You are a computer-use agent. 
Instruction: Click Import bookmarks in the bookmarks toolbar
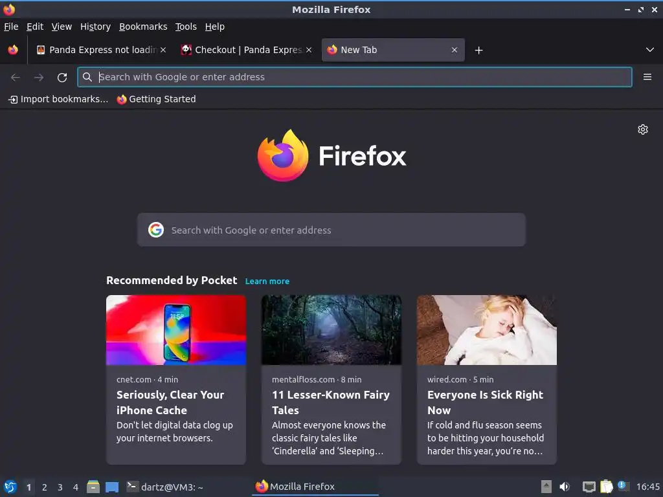[58, 99]
